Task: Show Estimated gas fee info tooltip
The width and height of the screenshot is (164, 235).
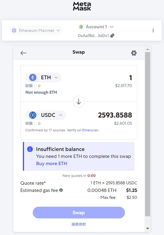Action: tap(61, 190)
